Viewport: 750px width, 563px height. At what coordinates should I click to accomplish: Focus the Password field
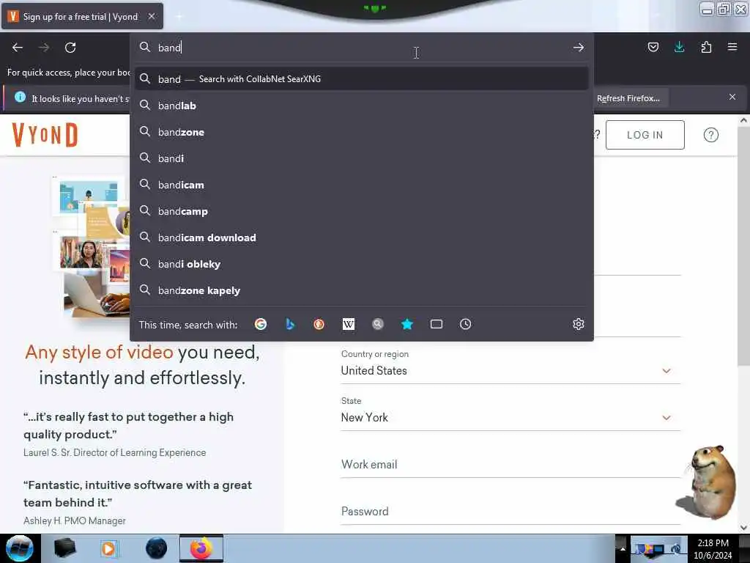coord(510,511)
